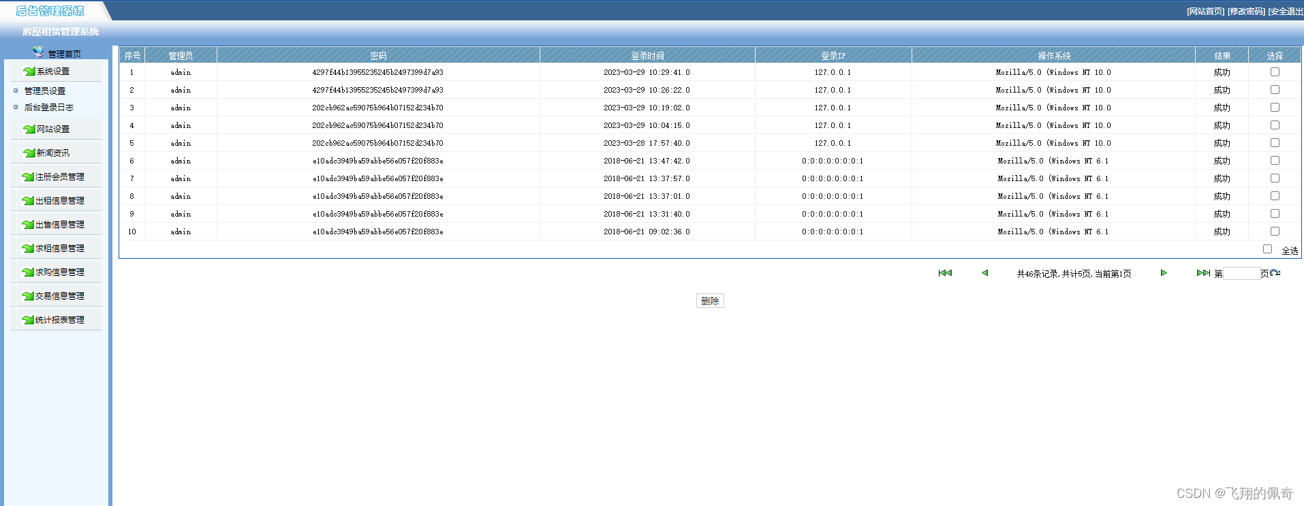The height and width of the screenshot is (506, 1304).
Task: Click the green arrow icon next to 系统设置
Action: 29,71
